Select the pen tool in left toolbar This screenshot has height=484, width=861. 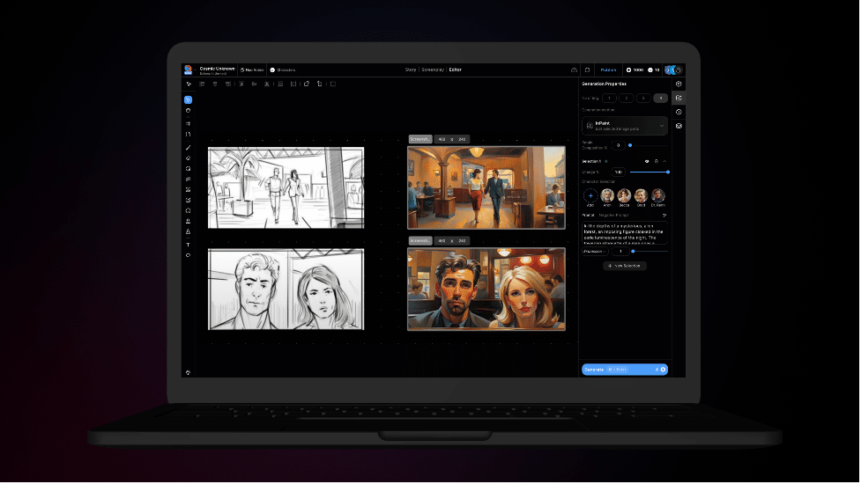188,147
